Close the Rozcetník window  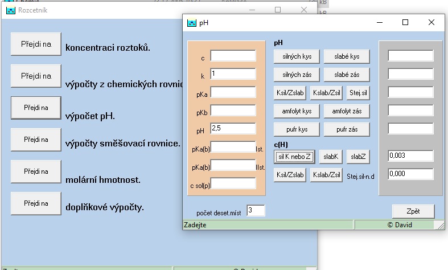[x=304, y=10]
